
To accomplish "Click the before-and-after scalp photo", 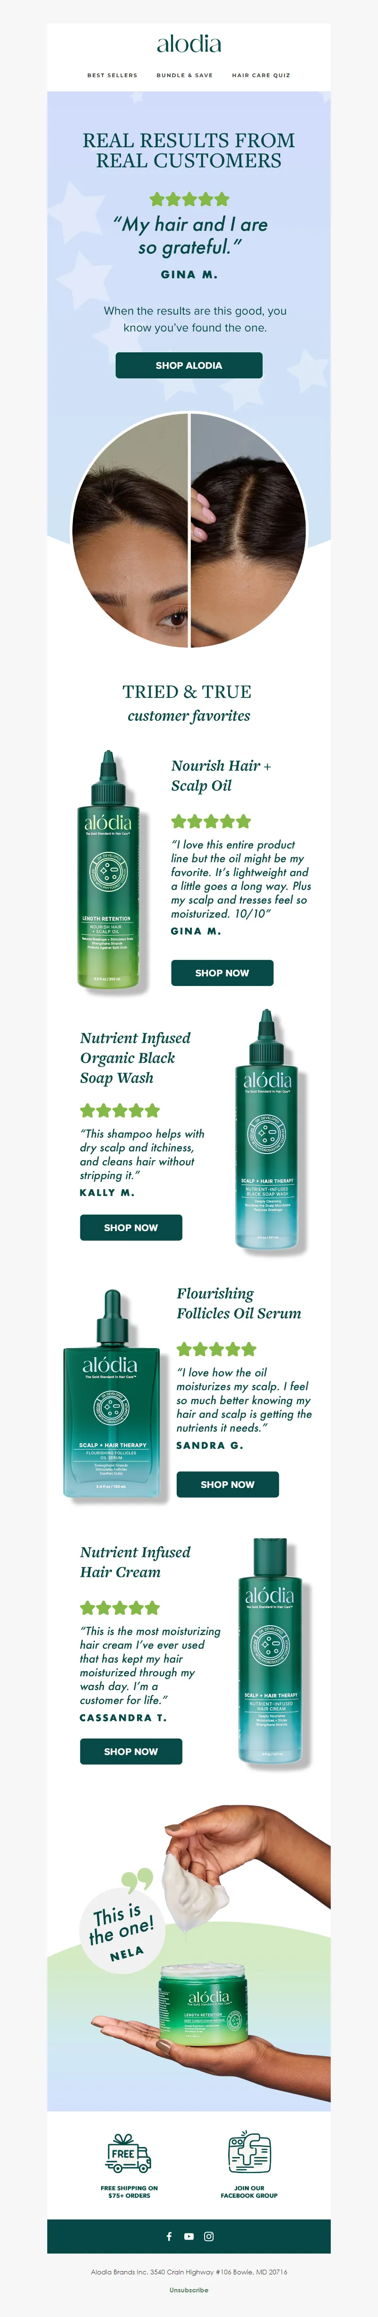I will point(189,530).
